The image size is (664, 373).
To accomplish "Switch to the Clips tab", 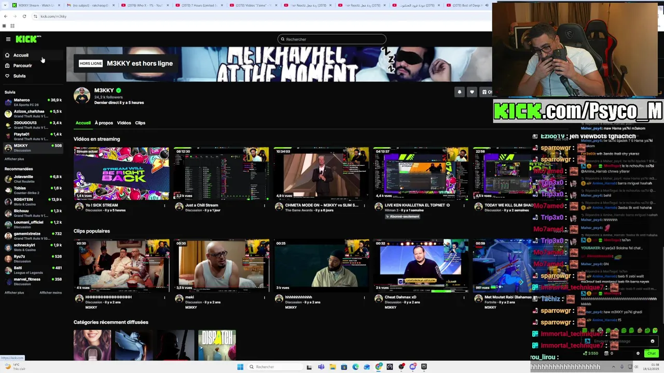I will tap(140, 123).
